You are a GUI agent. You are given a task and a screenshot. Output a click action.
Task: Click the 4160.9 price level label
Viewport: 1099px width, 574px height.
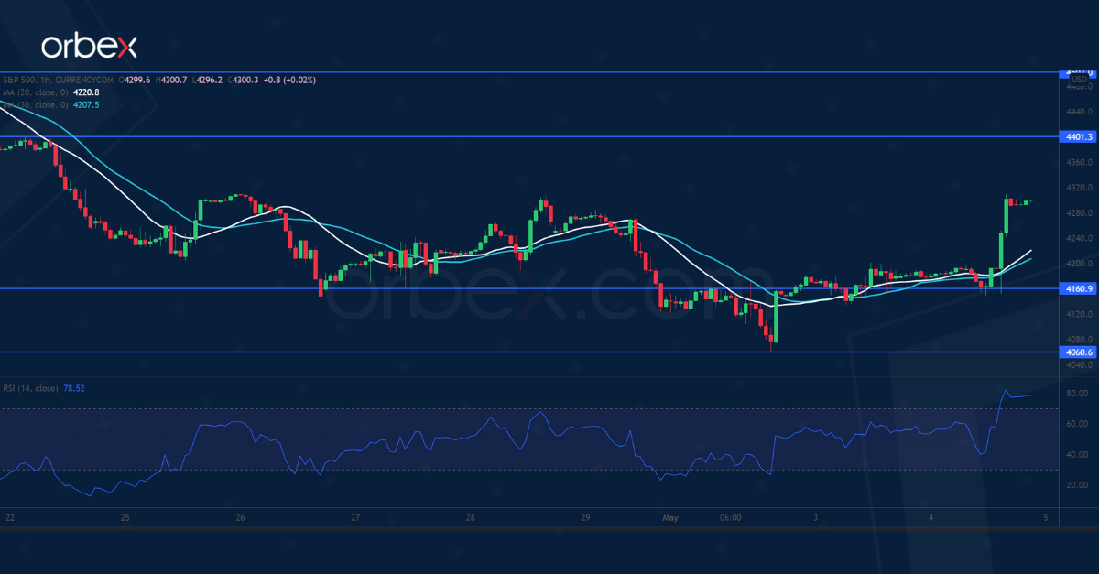coord(1074,289)
